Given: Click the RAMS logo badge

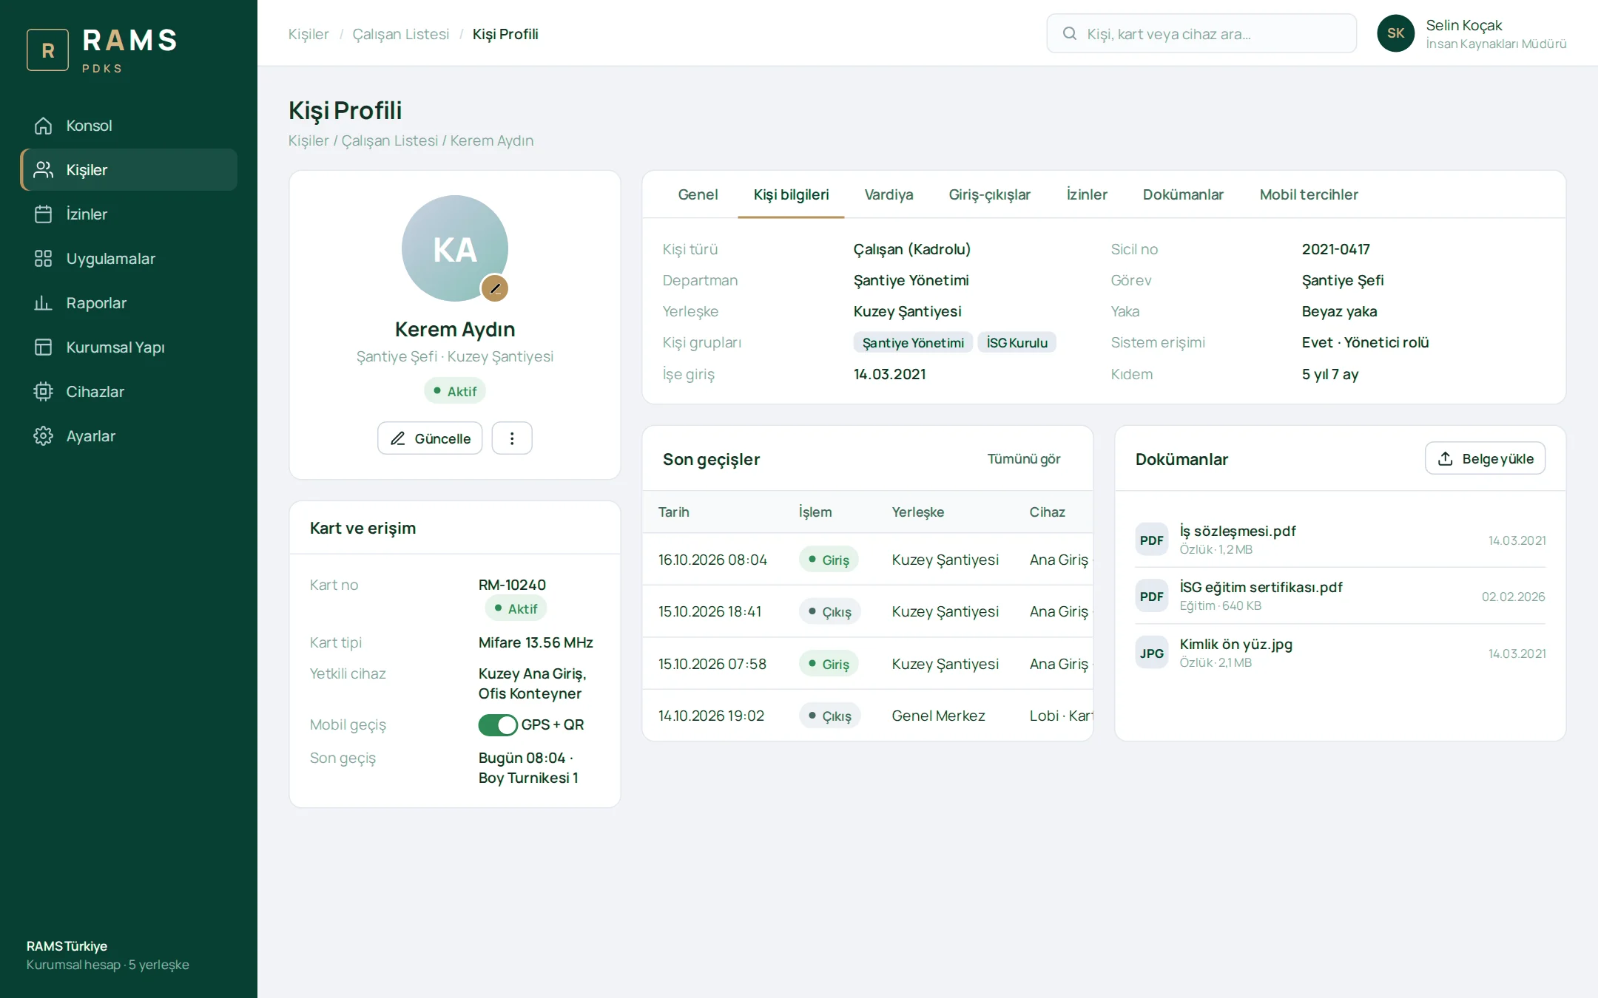Looking at the screenshot, I should click(x=48, y=50).
